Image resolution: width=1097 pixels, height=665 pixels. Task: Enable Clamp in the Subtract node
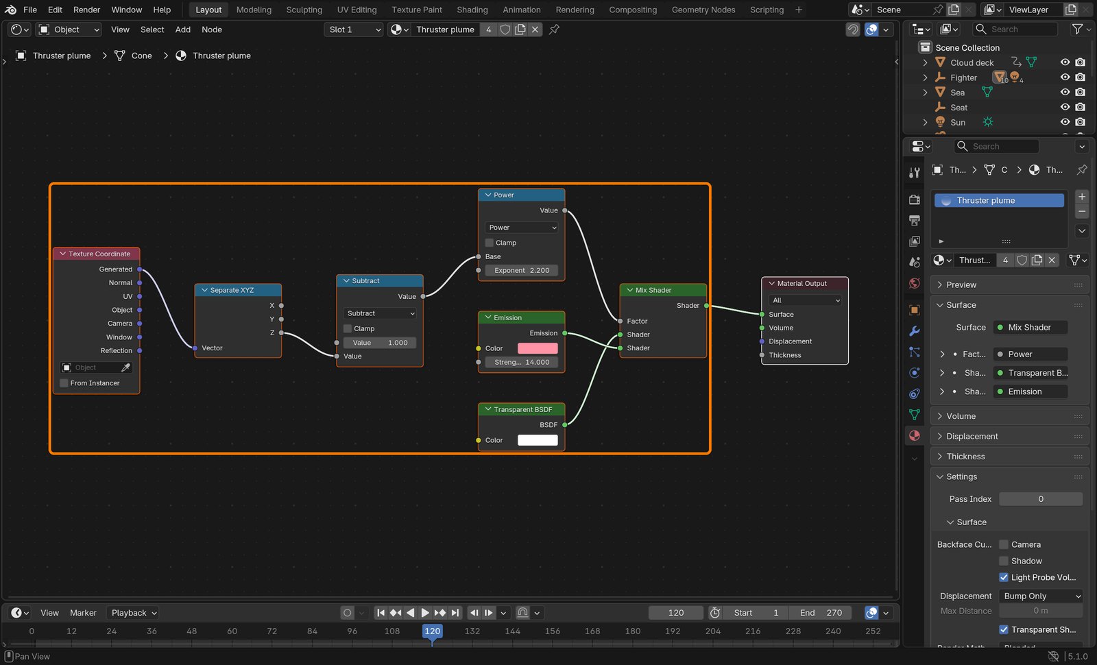tap(348, 328)
